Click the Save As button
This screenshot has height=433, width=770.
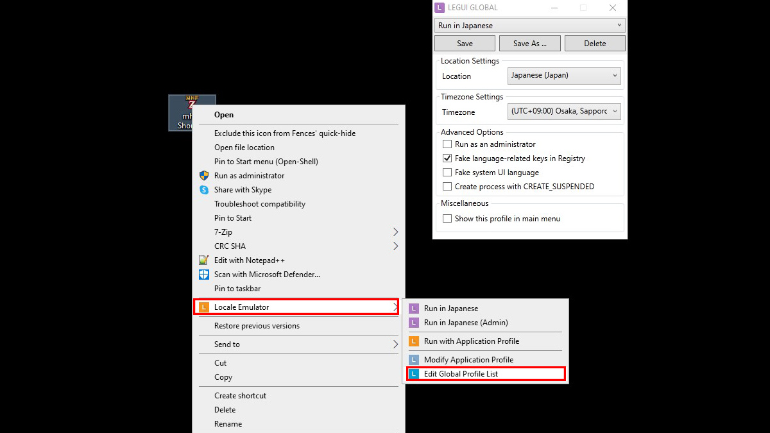tap(529, 43)
